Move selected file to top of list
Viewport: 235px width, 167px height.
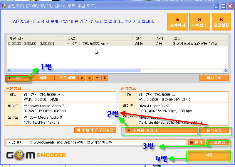click(82, 78)
